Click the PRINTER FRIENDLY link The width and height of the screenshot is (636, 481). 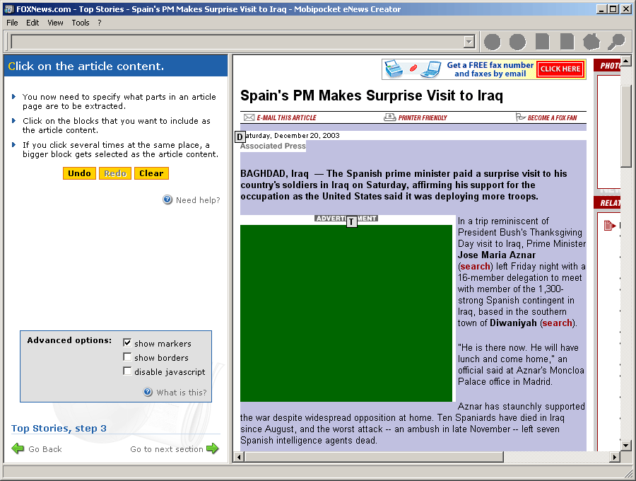click(x=423, y=117)
